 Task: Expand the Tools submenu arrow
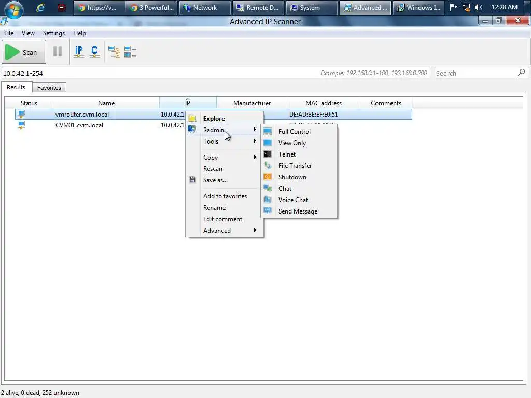(255, 141)
